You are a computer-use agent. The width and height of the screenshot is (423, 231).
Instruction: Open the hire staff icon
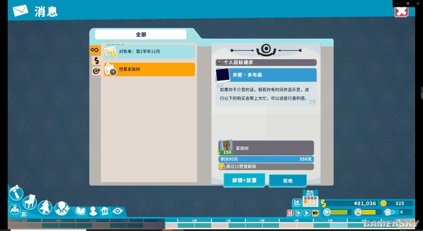[62, 209]
